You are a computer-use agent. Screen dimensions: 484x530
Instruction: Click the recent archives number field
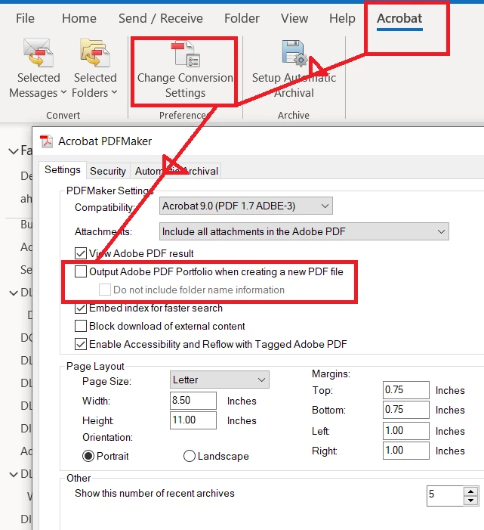[445, 496]
